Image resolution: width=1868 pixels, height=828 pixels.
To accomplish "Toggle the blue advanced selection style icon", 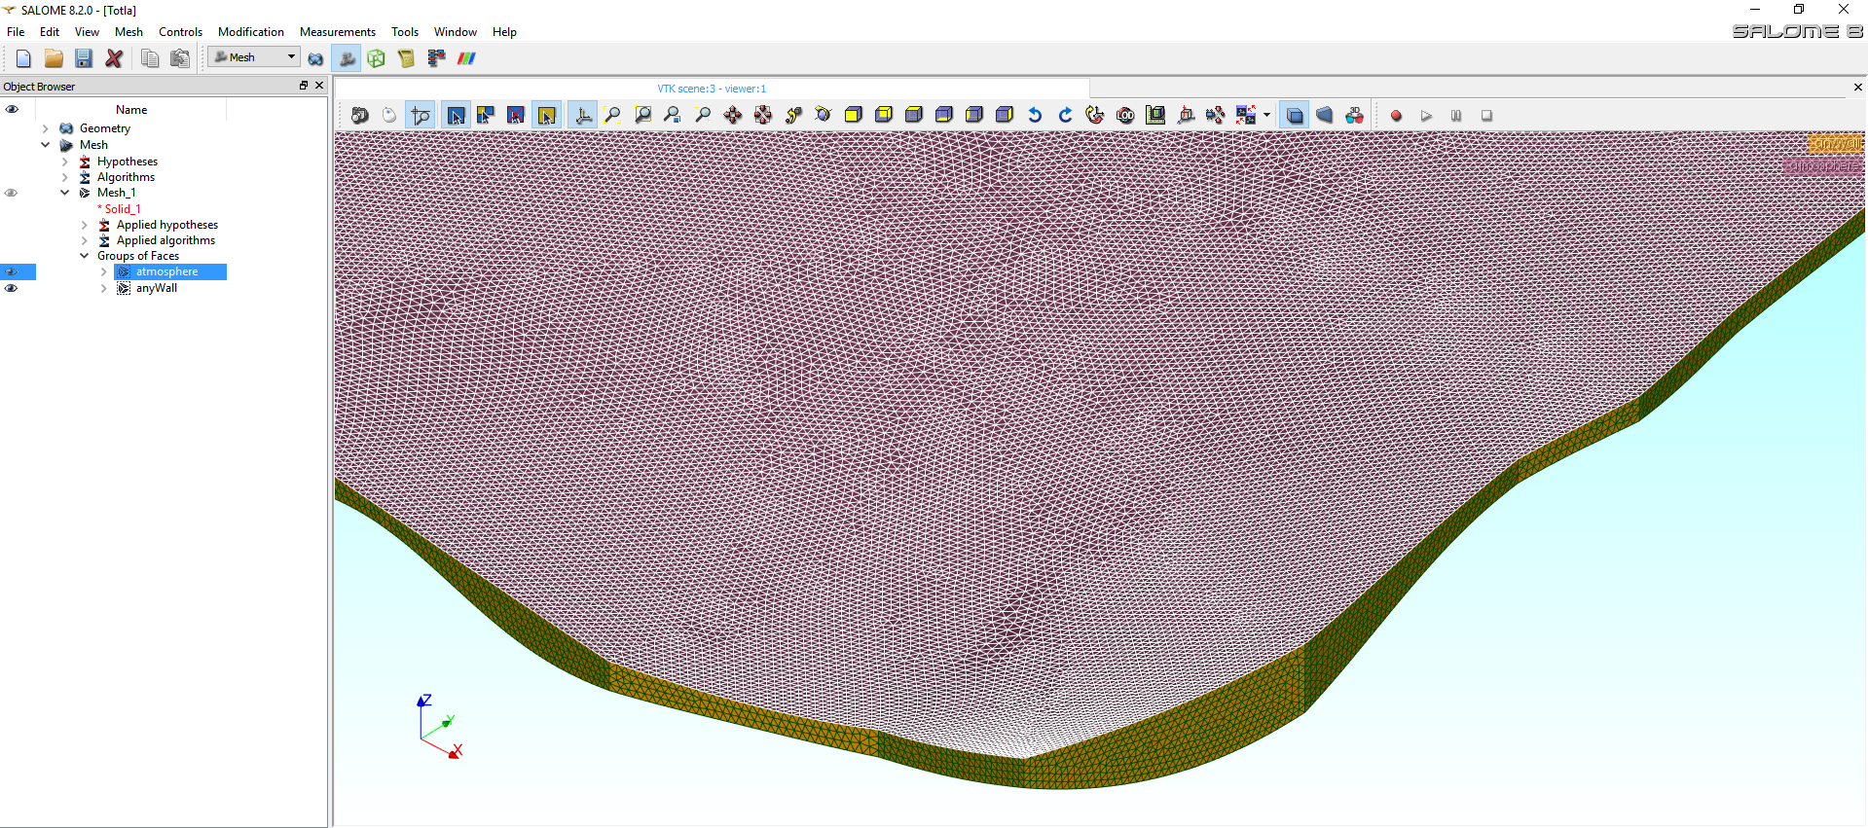I will [456, 115].
